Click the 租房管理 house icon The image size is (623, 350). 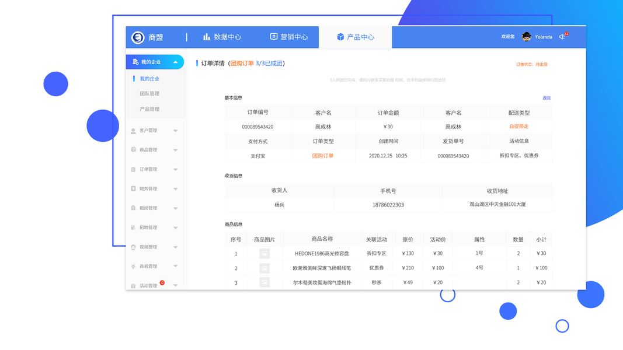point(133,208)
